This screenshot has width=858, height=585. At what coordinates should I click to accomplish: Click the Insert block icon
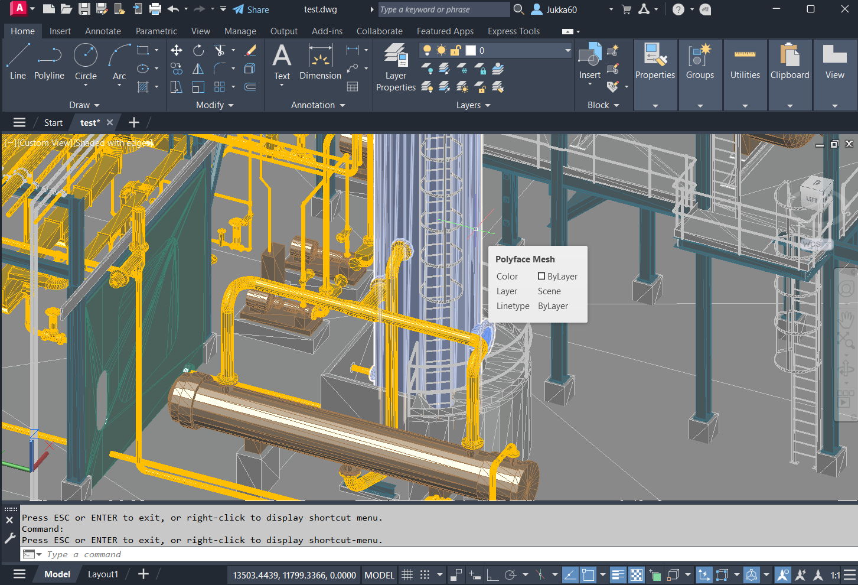click(x=589, y=61)
